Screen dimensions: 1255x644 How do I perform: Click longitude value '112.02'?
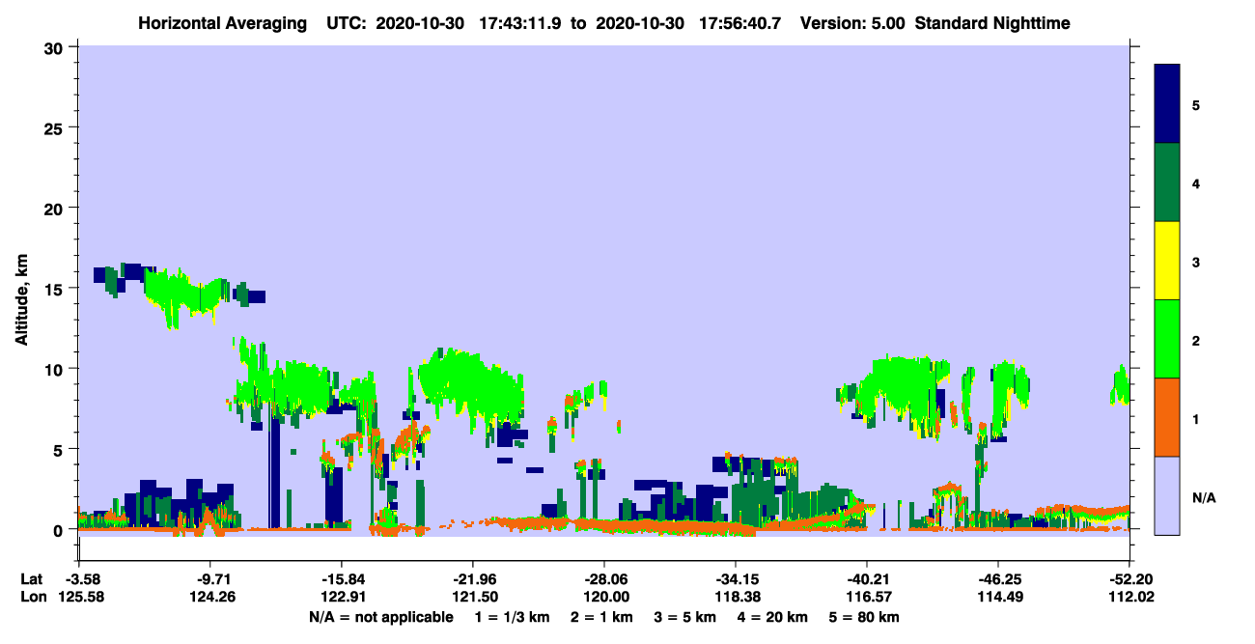coord(1129,598)
